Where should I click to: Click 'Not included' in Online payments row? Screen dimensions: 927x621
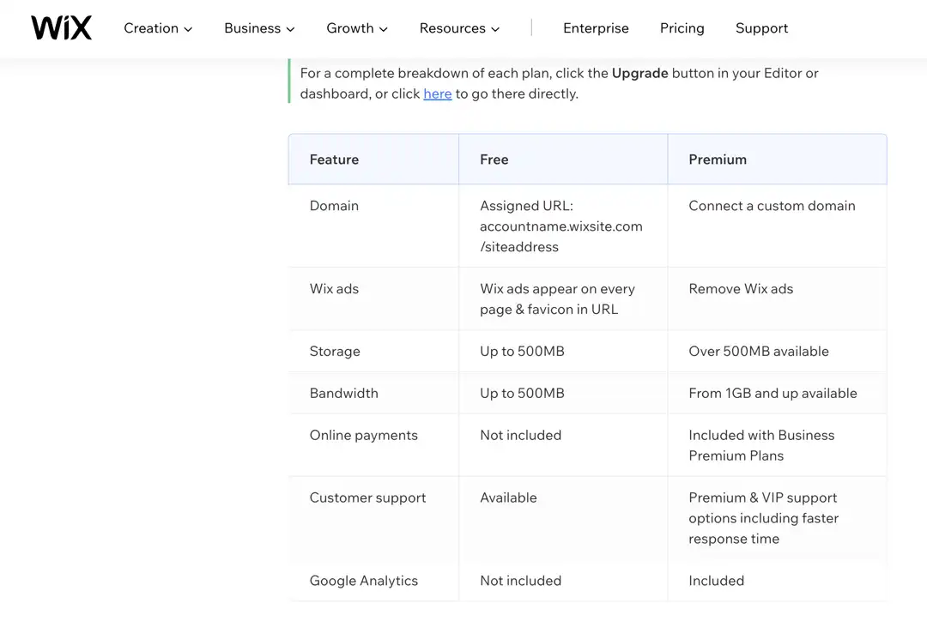click(x=563, y=445)
